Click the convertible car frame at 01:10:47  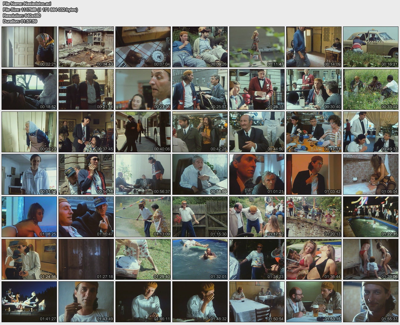(86, 217)
